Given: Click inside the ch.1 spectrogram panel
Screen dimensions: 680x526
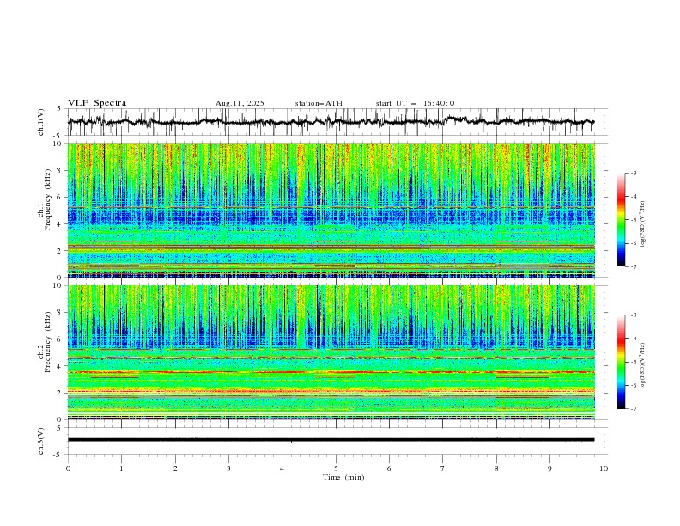Looking at the screenshot, I should (x=331, y=210).
